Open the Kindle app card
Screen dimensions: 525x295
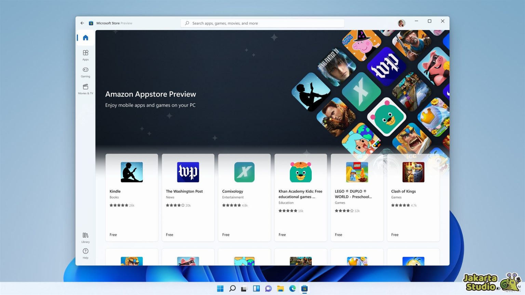[132, 198]
